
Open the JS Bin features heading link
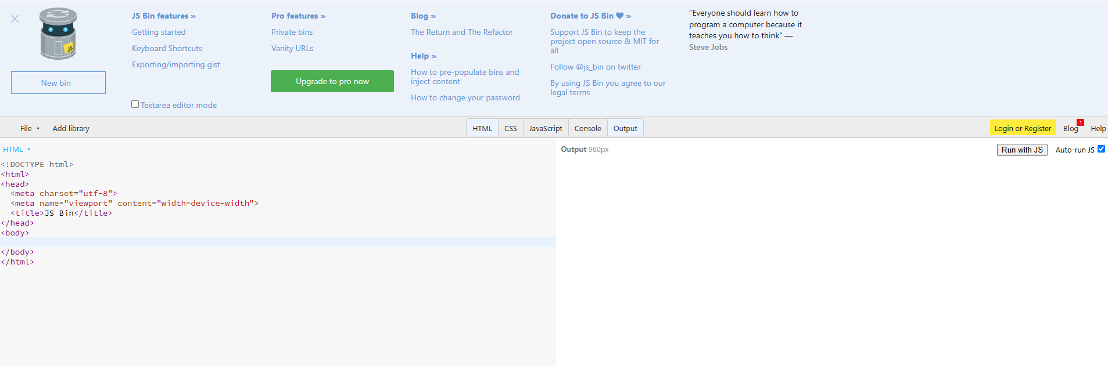click(x=164, y=16)
